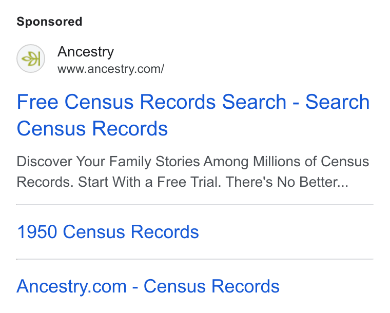This screenshot has width=390, height=313.
Task: Click the '1950' text in sitelink
Action: coord(37,232)
